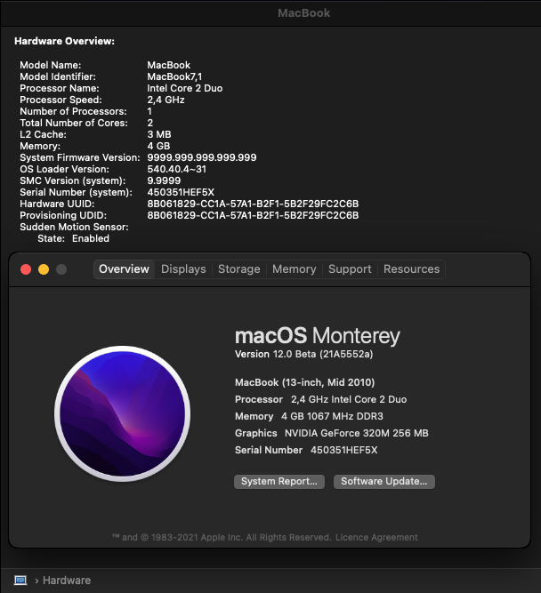Click MacBook (13-inch, Mid 2010) text

tap(305, 382)
